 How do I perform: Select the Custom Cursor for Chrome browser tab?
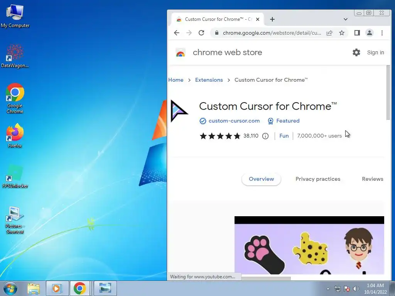[x=218, y=19]
